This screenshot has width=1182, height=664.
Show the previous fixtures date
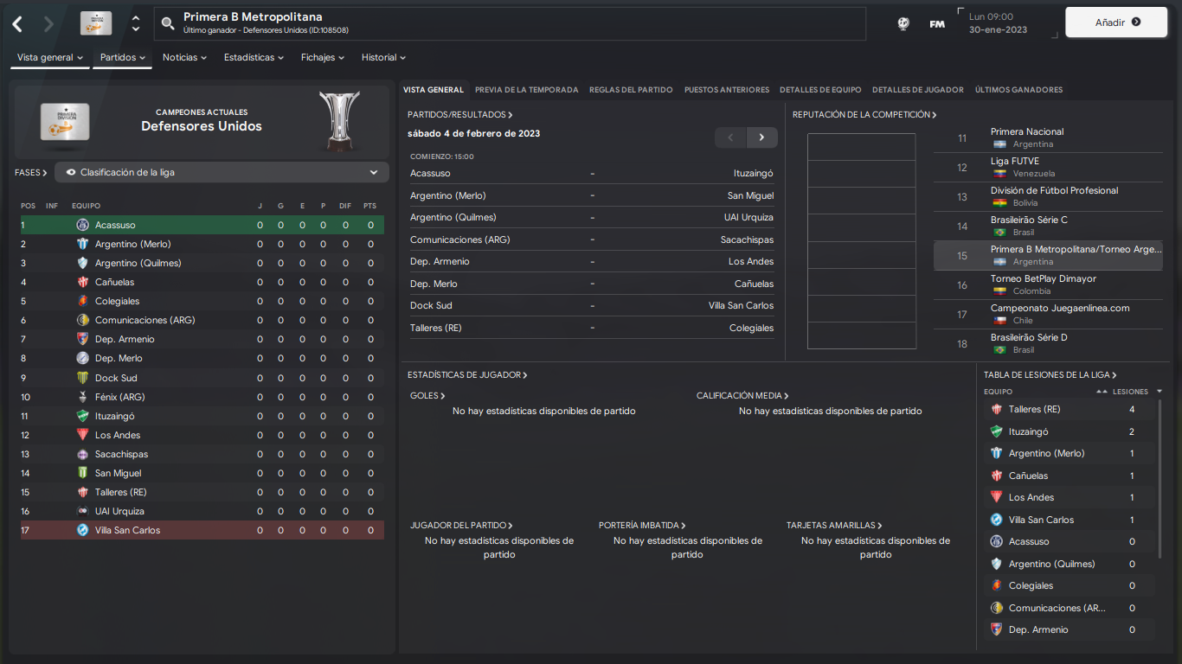(730, 137)
